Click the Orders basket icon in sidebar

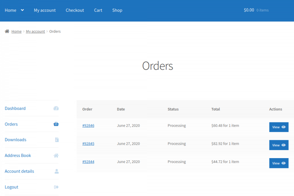[x=56, y=124]
